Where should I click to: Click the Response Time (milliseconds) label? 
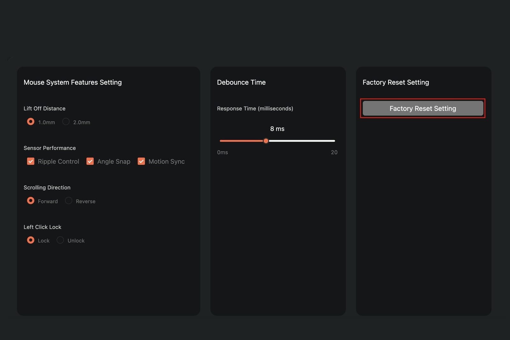255,108
